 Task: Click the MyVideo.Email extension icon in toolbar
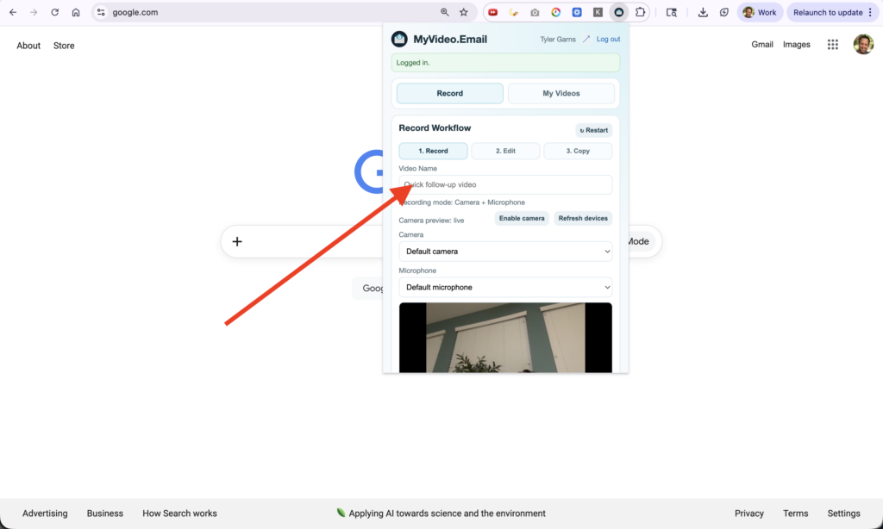tap(618, 13)
